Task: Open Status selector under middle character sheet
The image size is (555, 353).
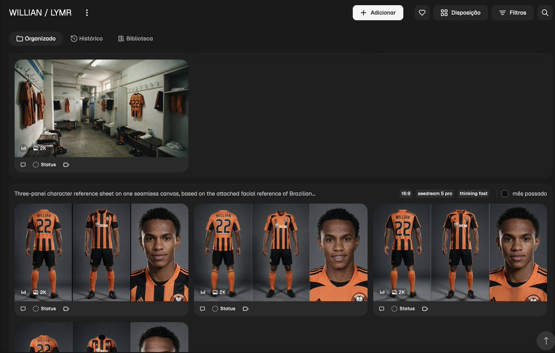Action: [x=224, y=309]
